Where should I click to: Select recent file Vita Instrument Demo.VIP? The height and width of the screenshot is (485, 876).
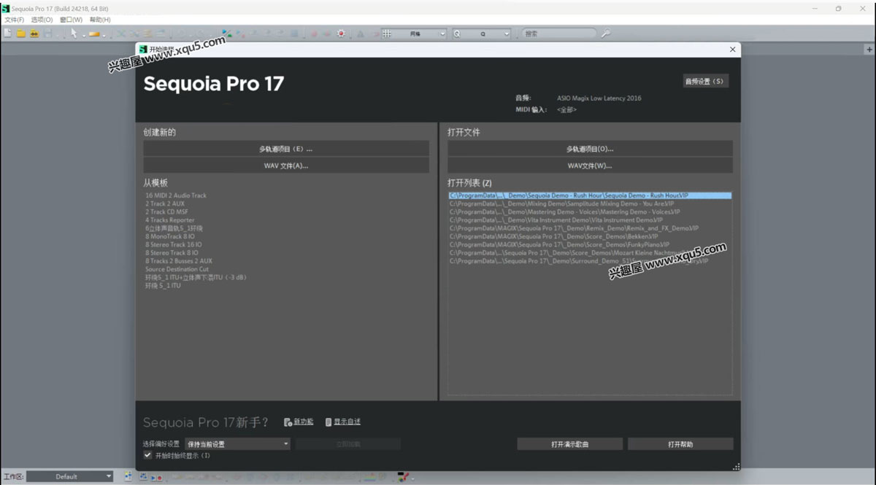(x=556, y=220)
